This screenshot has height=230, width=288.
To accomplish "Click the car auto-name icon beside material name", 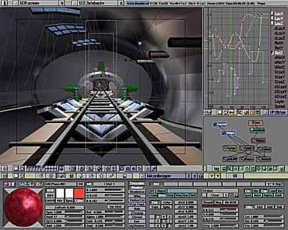I will pyautogui.click(x=200, y=176).
